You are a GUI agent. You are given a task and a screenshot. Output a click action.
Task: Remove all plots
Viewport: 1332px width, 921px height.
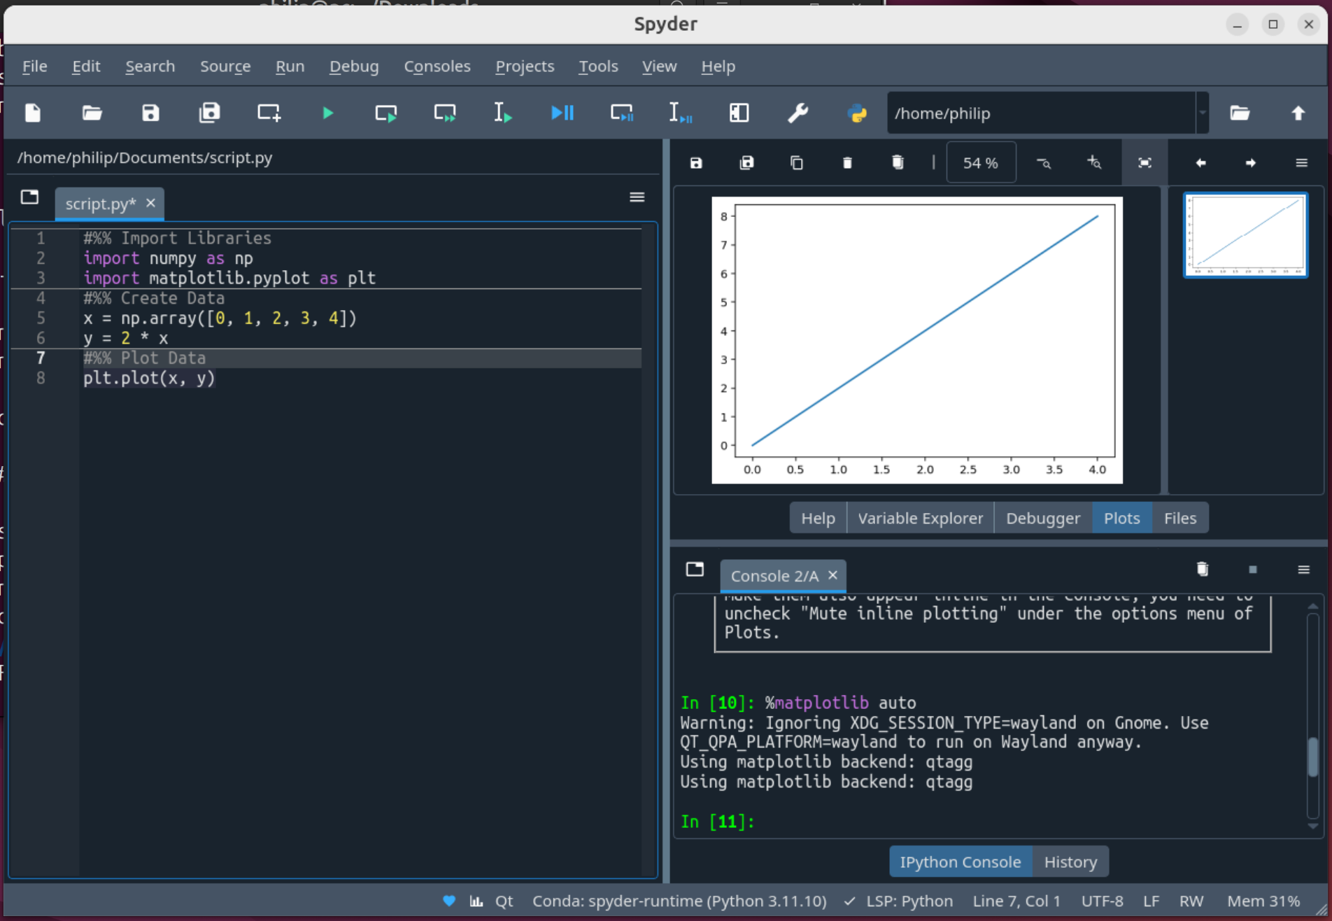(898, 163)
